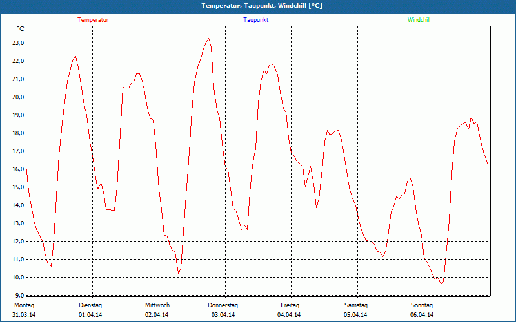
Task: Click the temperature peak on Monday afternoon
Action: click(75, 57)
